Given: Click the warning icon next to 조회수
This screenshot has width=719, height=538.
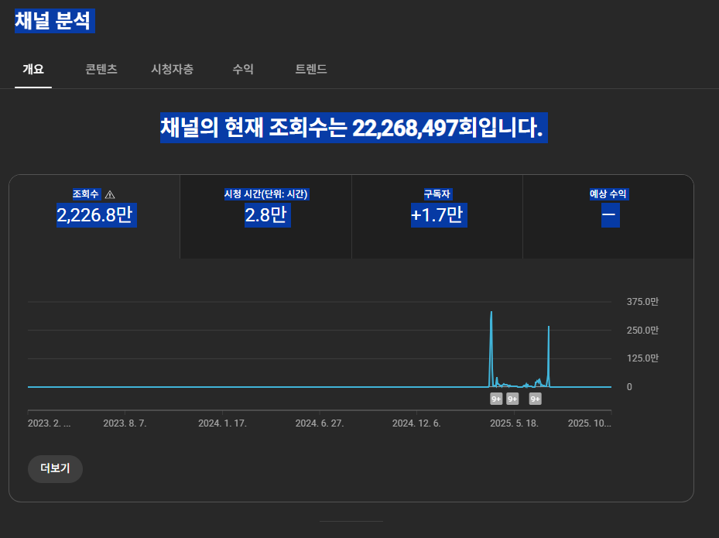Looking at the screenshot, I should pyautogui.click(x=110, y=194).
